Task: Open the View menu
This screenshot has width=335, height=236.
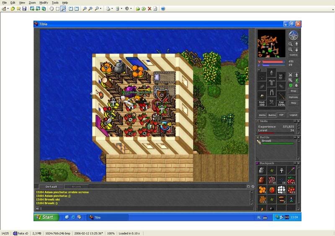Action: [22, 3]
